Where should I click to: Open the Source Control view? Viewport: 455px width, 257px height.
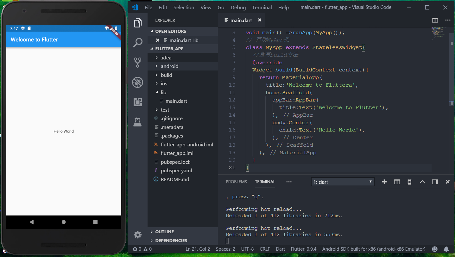click(138, 63)
